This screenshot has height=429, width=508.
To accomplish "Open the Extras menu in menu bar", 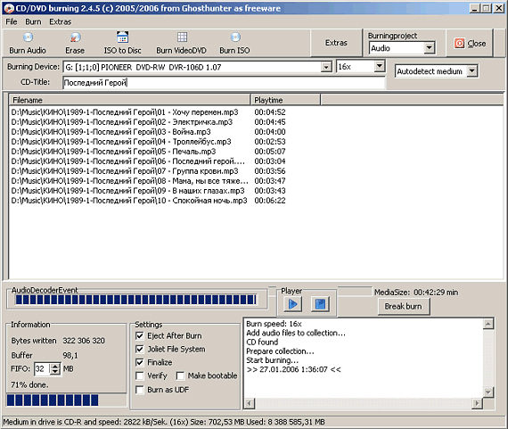I will [x=61, y=21].
